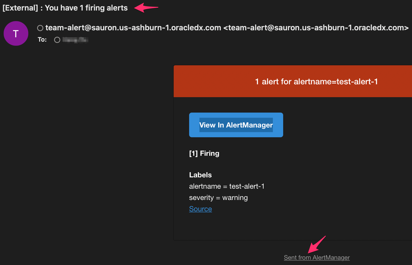This screenshot has width=412, height=265.
Task: Open the Source link
Action: tap(200, 209)
